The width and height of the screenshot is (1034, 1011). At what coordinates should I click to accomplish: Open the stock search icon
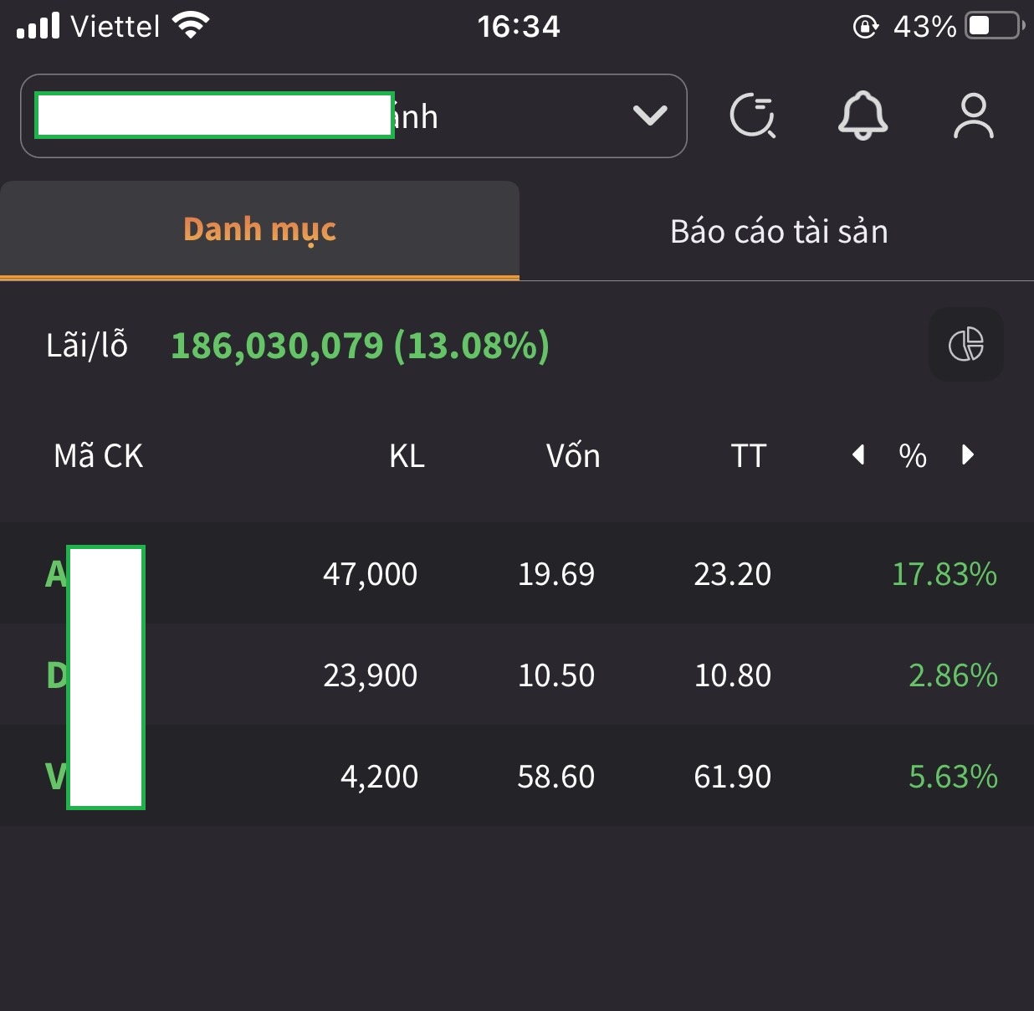(753, 116)
